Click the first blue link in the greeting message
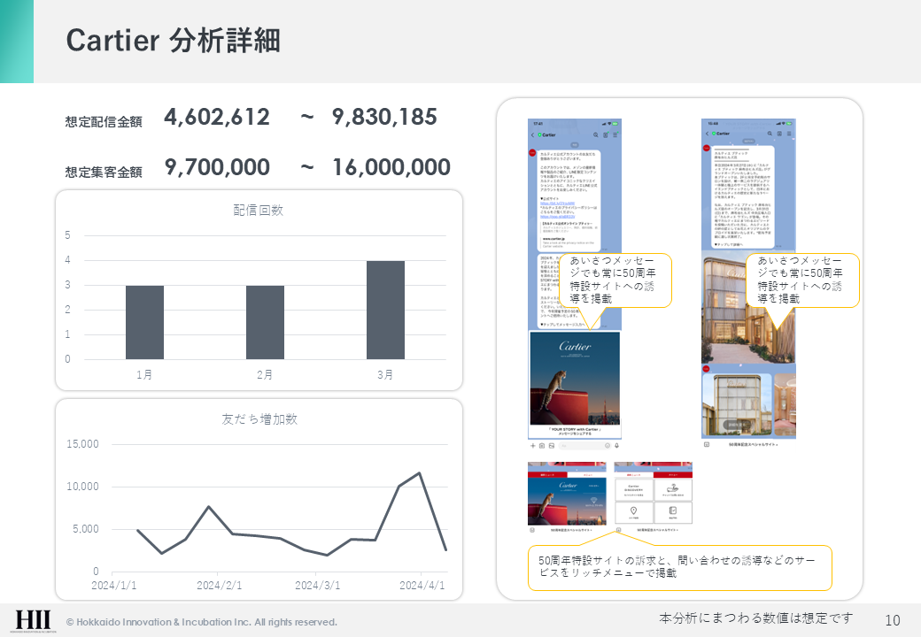Image resolution: width=921 pixels, height=637 pixels. pyautogui.click(x=557, y=203)
